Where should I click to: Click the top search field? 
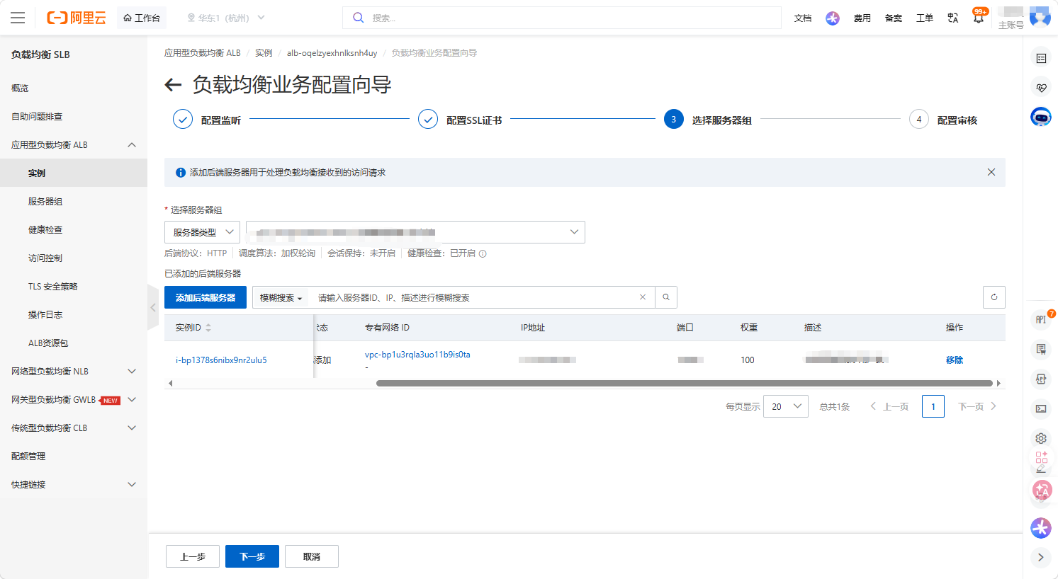(x=562, y=18)
